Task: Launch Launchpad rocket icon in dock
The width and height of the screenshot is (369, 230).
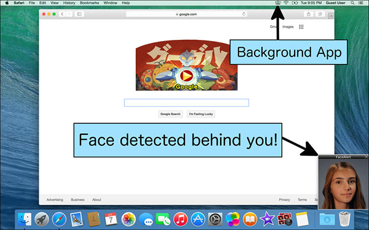Action: (42, 219)
